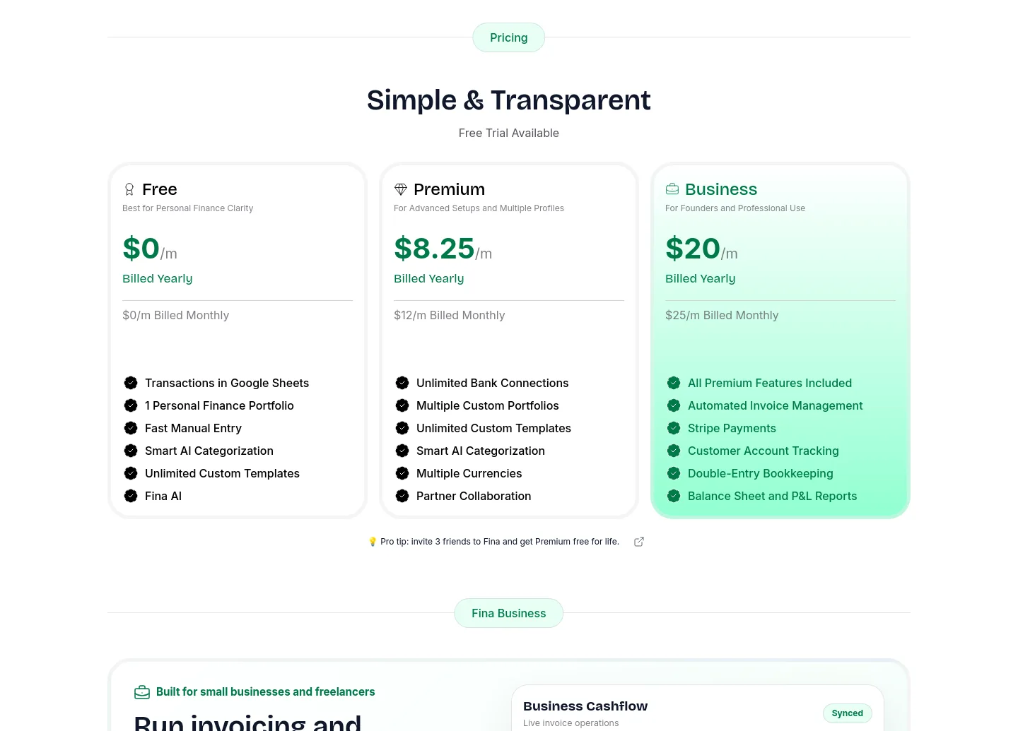Click checkmark badge next to Transactions in Google Sheets
This screenshot has height=731, width=1018.
click(x=131, y=383)
